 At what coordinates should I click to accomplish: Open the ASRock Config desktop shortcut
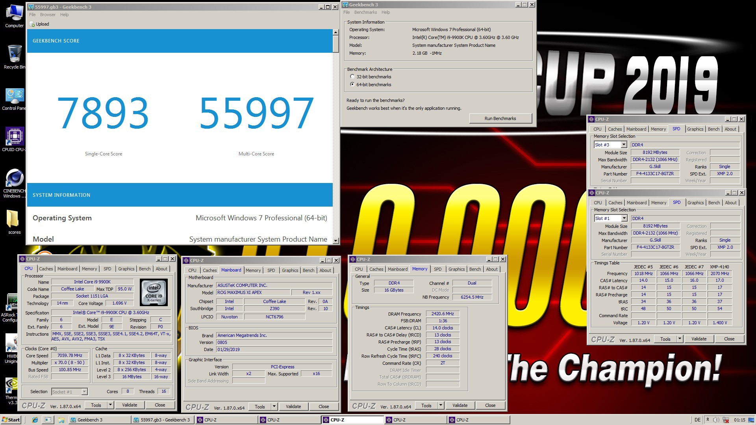(x=12, y=308)
